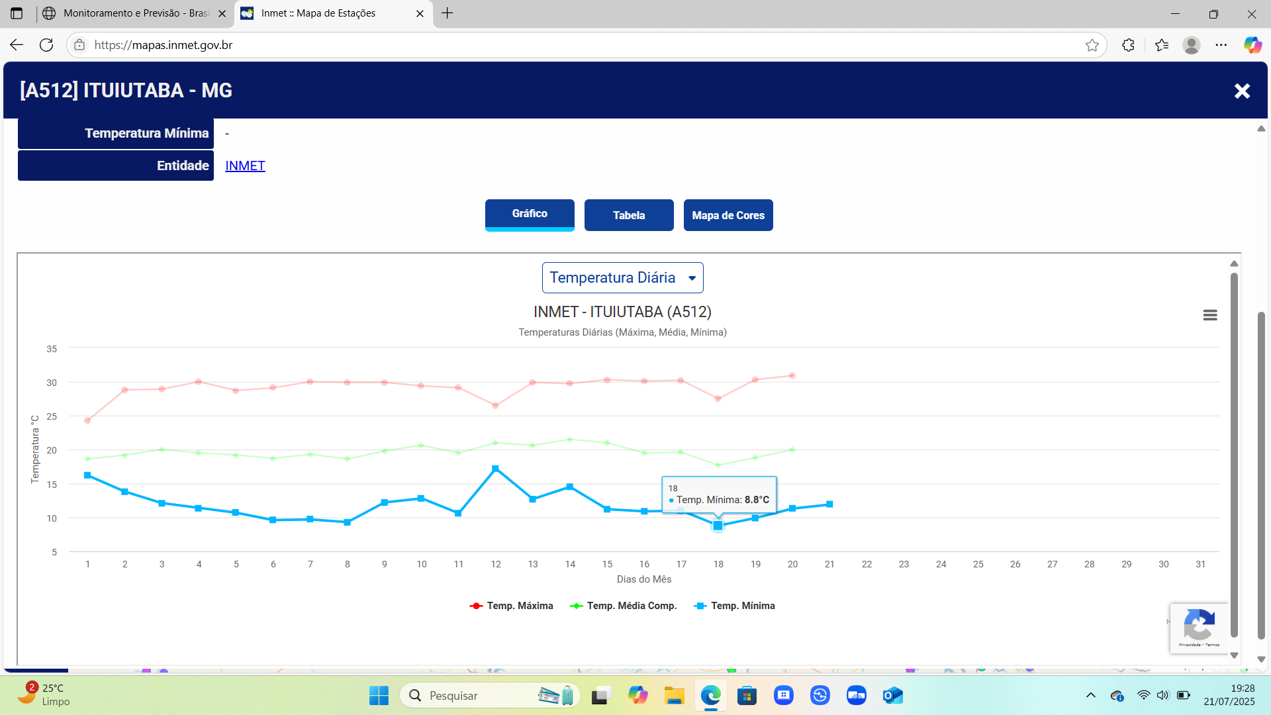Click the browser refresh icon

(46, 45)
